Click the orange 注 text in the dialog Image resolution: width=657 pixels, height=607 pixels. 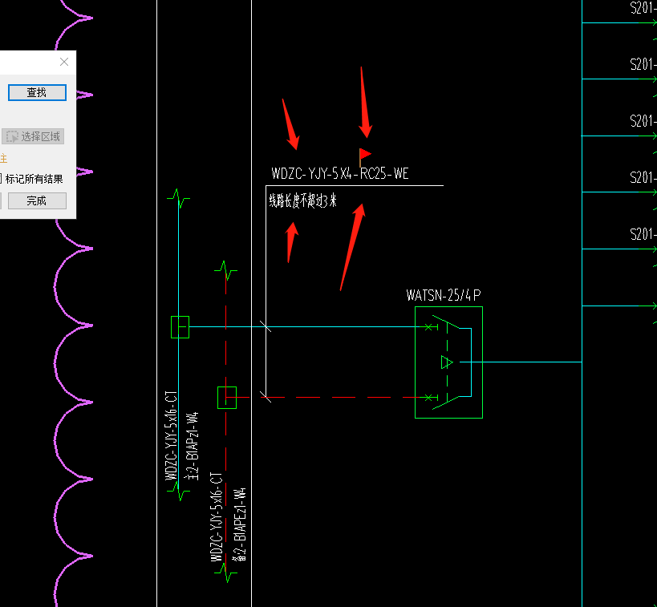(x=3, y=158)
